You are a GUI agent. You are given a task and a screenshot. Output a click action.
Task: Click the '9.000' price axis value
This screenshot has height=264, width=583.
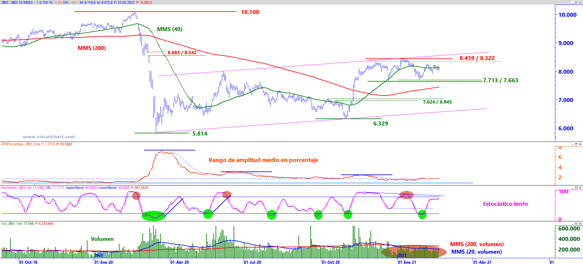coord(566,43)
